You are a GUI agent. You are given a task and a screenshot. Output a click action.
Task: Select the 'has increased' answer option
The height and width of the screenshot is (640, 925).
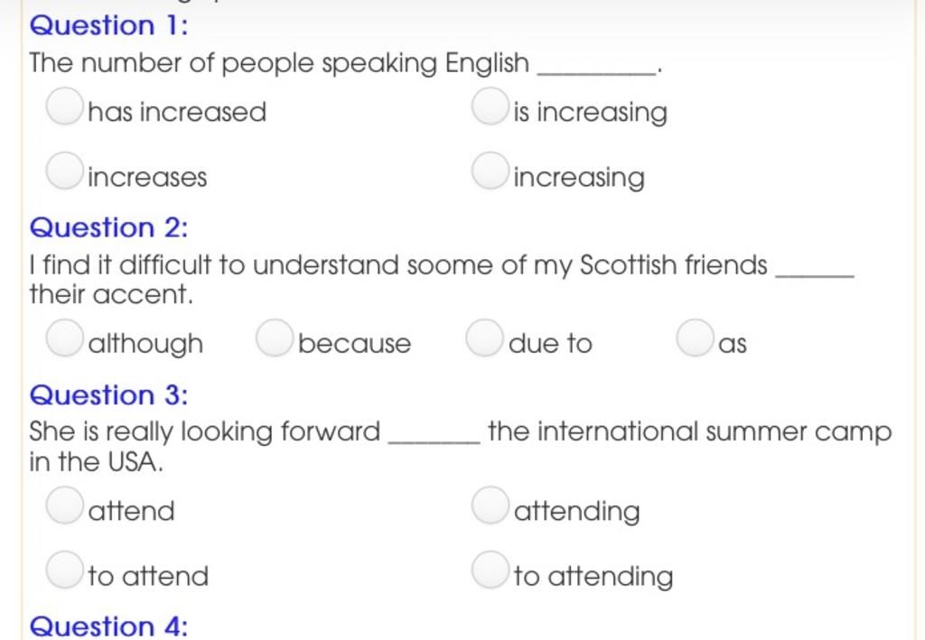[64, 107]
